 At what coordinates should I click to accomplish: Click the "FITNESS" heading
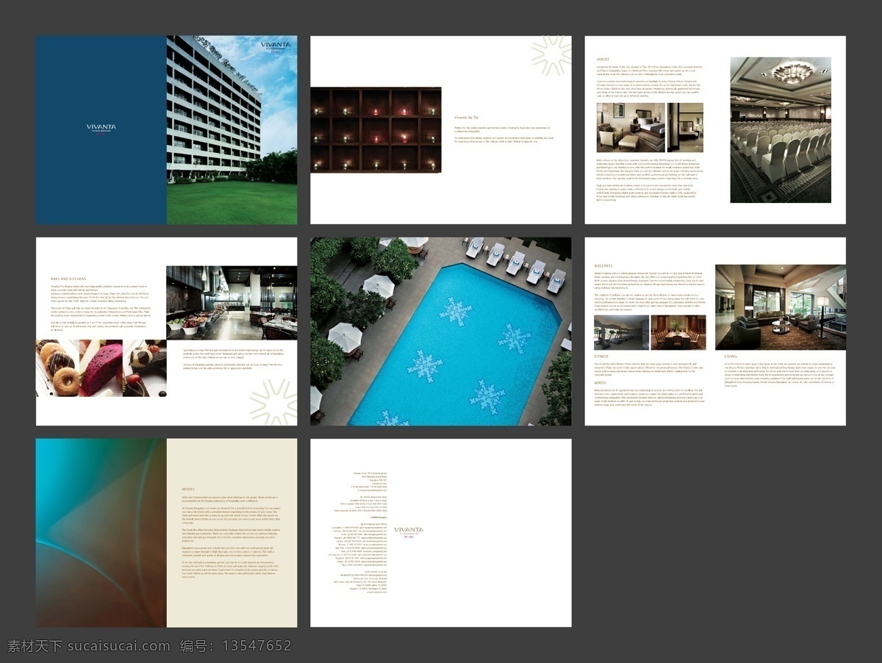601,356
